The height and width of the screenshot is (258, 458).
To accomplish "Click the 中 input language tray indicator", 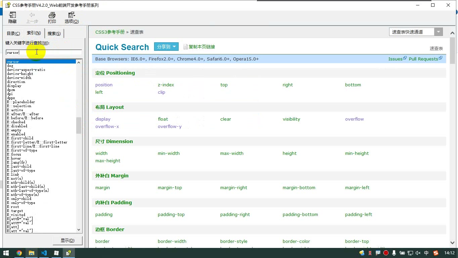I will click(426, 253).
